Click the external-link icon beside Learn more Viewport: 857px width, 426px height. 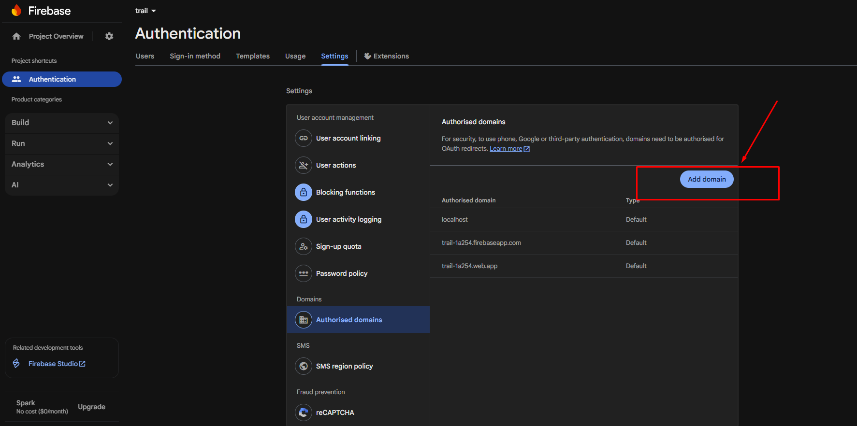click(527, 149)
